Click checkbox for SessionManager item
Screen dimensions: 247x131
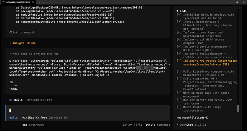point(179,54)
